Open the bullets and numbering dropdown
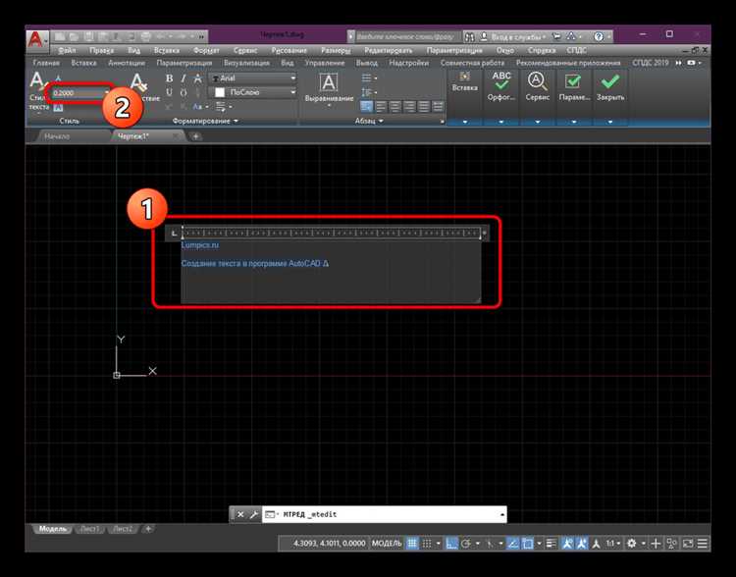Image resolution: width=736 pixels, height=577 pixels. (x=369, y=78)
